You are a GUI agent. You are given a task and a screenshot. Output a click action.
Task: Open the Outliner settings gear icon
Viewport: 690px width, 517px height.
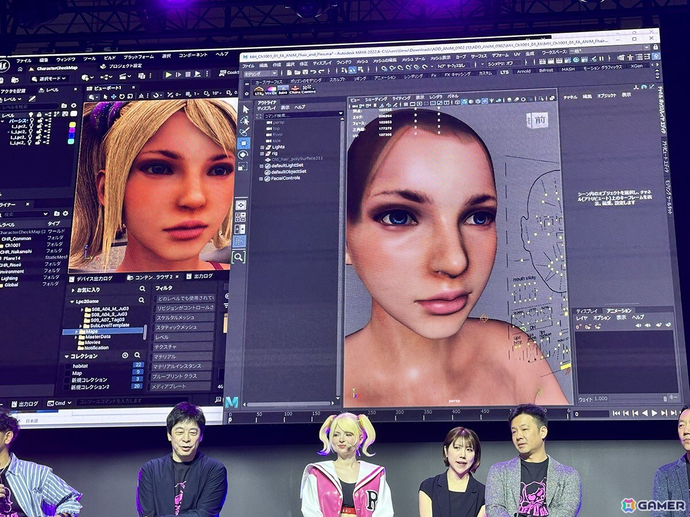click(x=66, y=214)
